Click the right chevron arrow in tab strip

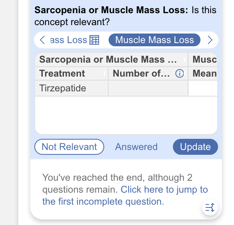point(210,40)
